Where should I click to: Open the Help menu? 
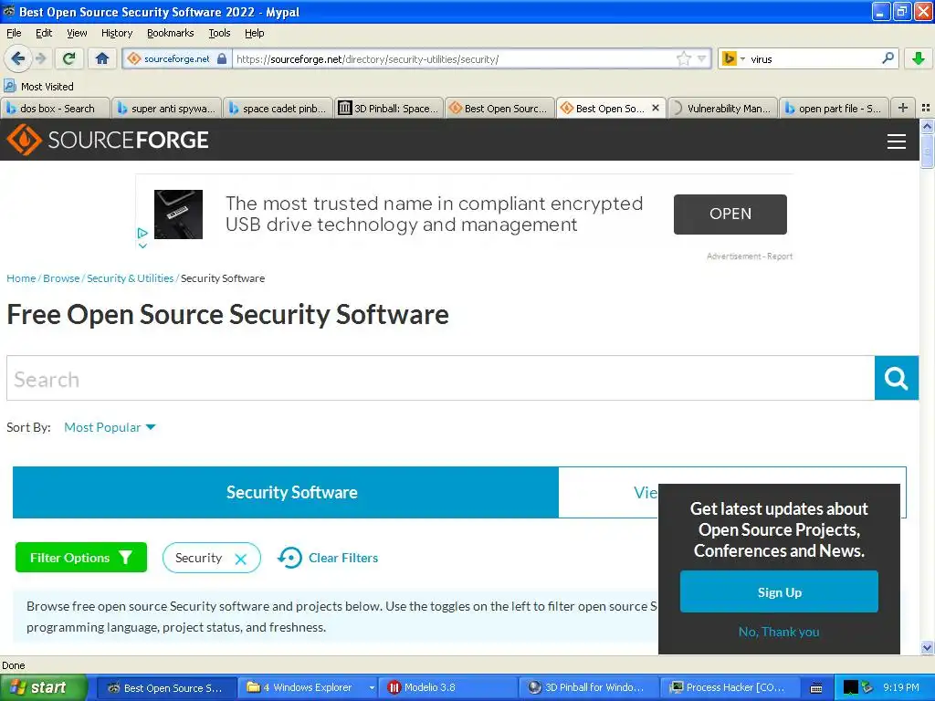(254, 33)
